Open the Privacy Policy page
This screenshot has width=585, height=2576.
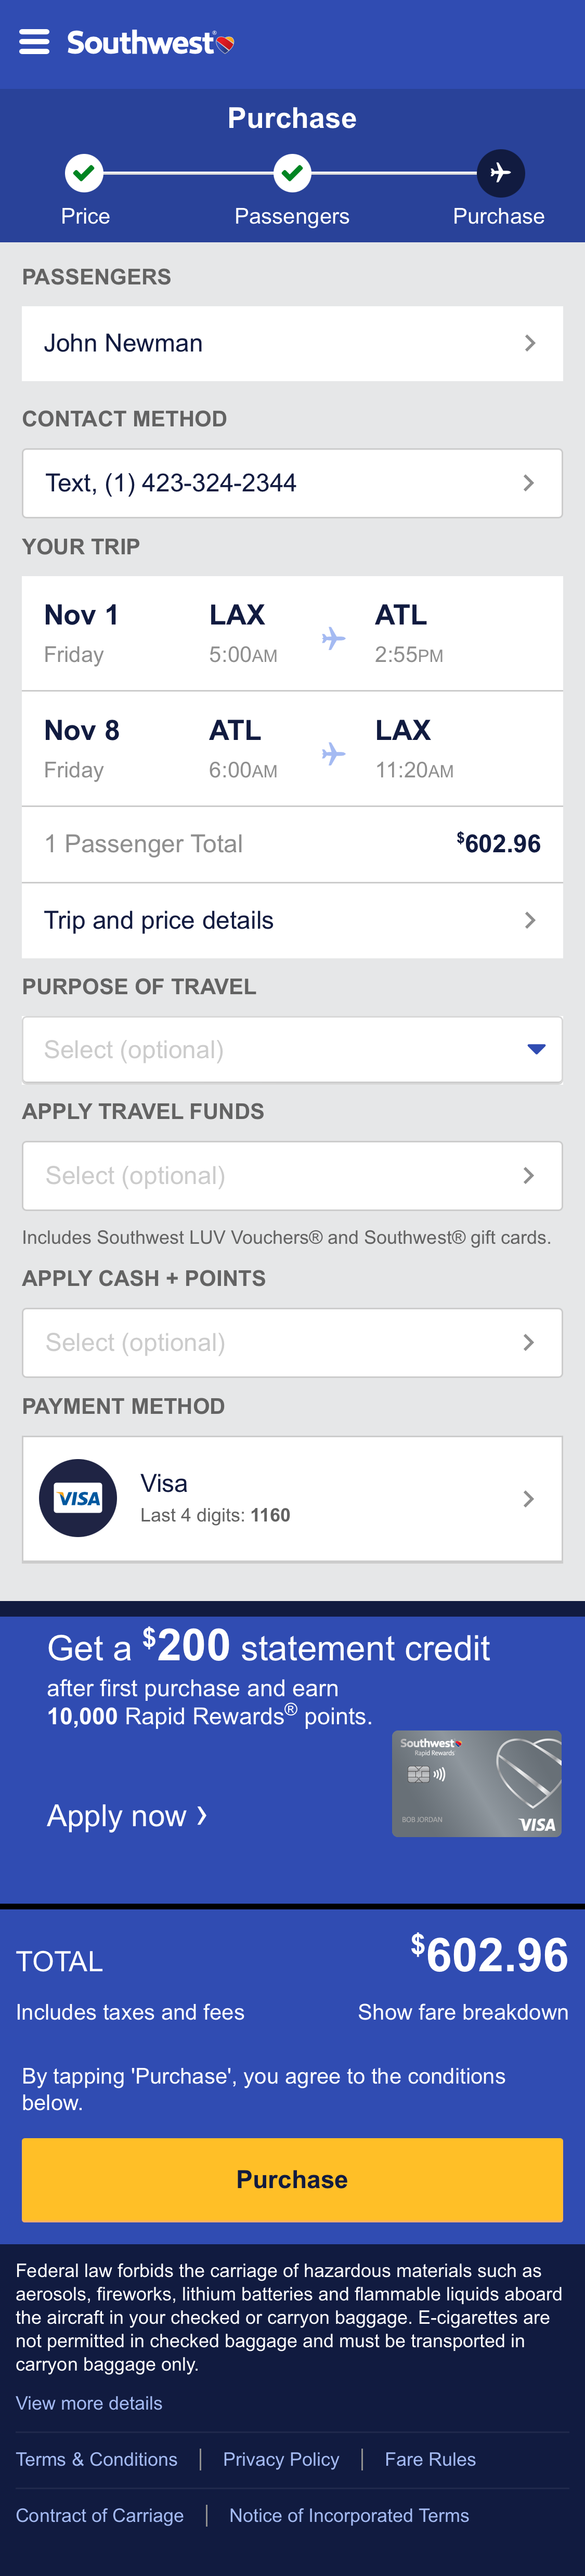pos(281,2458)
